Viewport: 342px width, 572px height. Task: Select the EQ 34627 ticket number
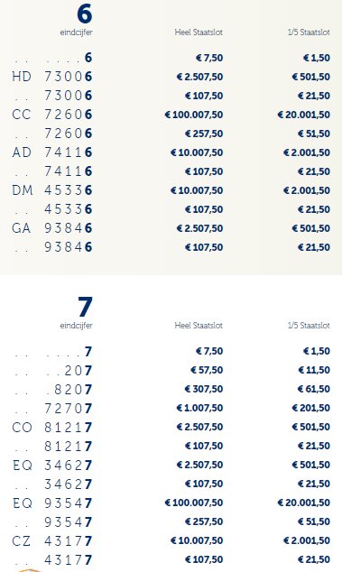click(52, 466)
